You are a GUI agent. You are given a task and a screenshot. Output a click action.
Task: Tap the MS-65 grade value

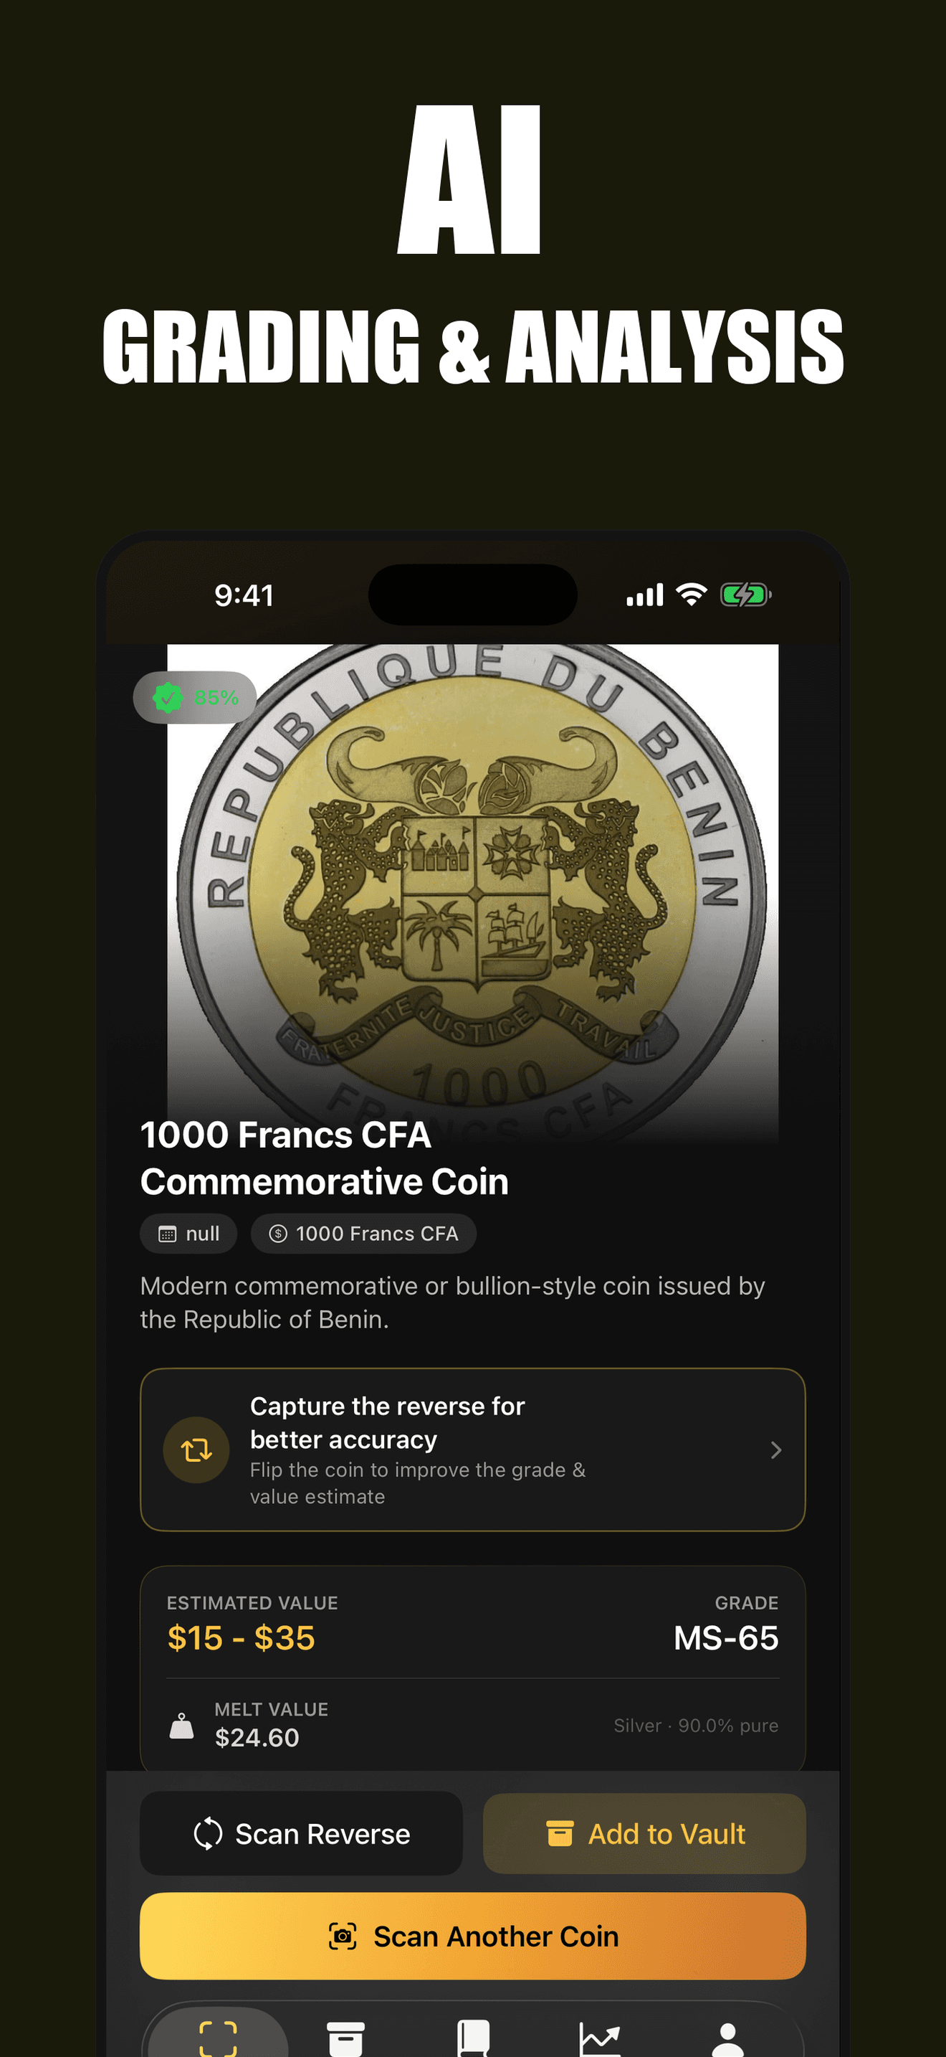[726, 1637]
